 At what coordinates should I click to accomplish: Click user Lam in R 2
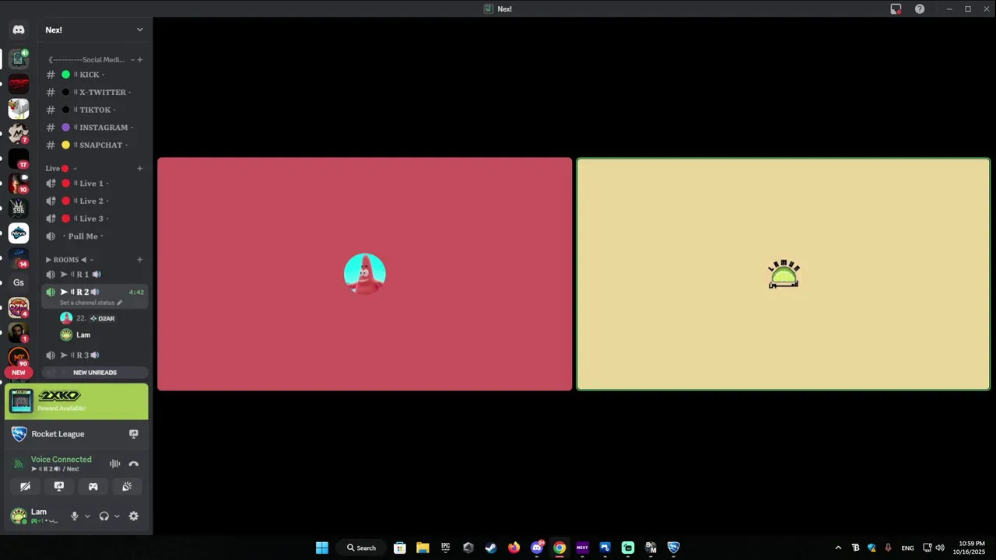103,335
